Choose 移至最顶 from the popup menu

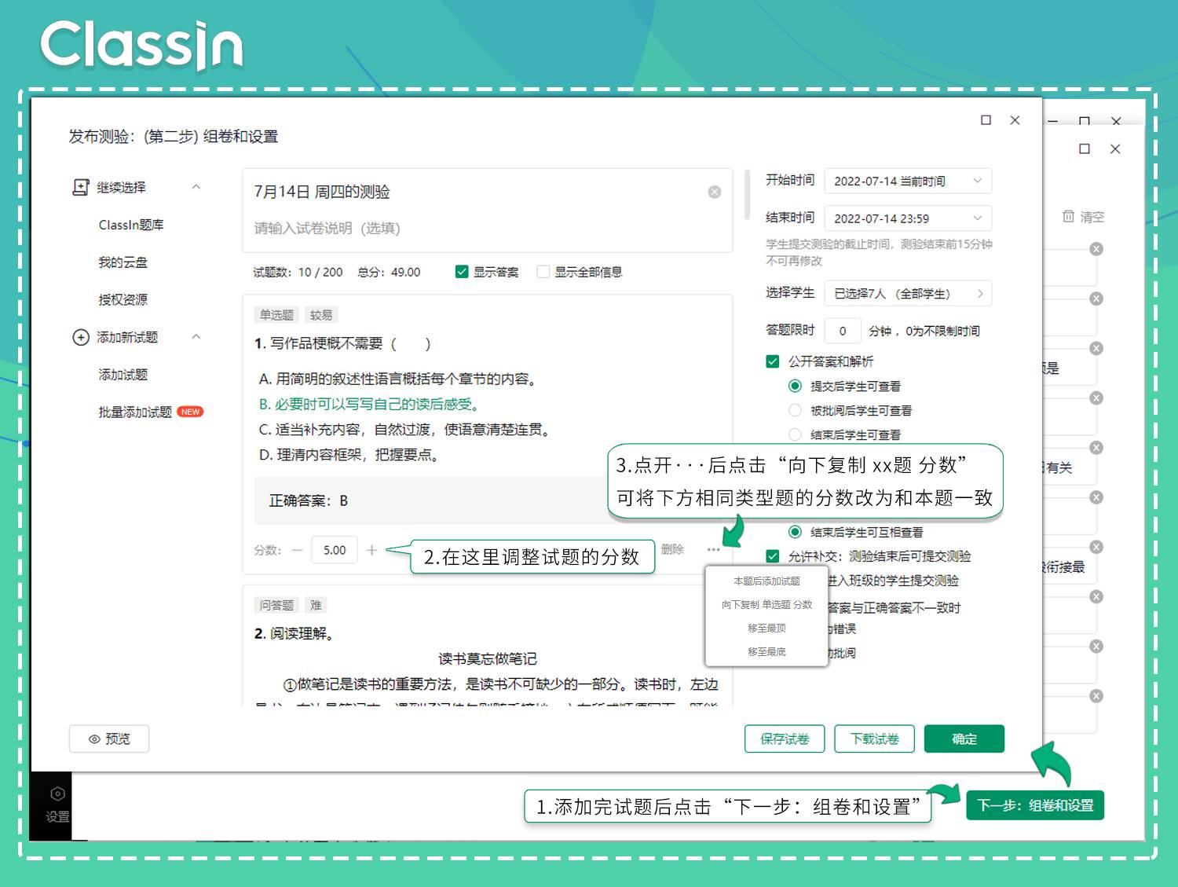766,629
